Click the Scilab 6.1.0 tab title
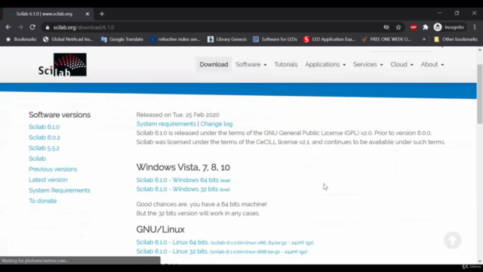Image resolution: width=483 pixels, height=272 pixels. click(44, 14)
